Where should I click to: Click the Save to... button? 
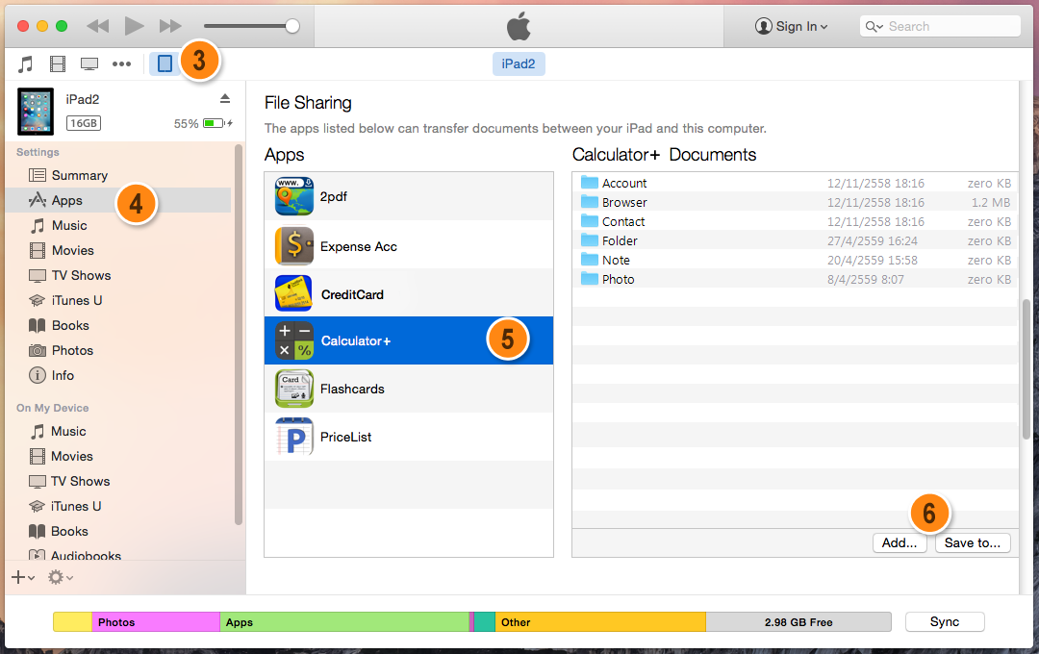(973, 542)
